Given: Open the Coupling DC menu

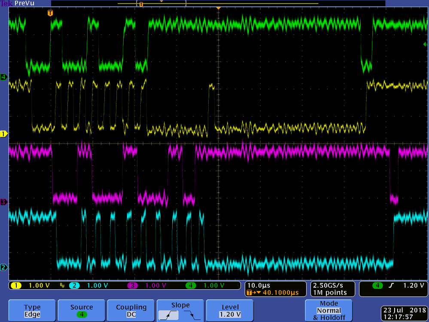Looking at the screenshot, I should pos(131,311).
